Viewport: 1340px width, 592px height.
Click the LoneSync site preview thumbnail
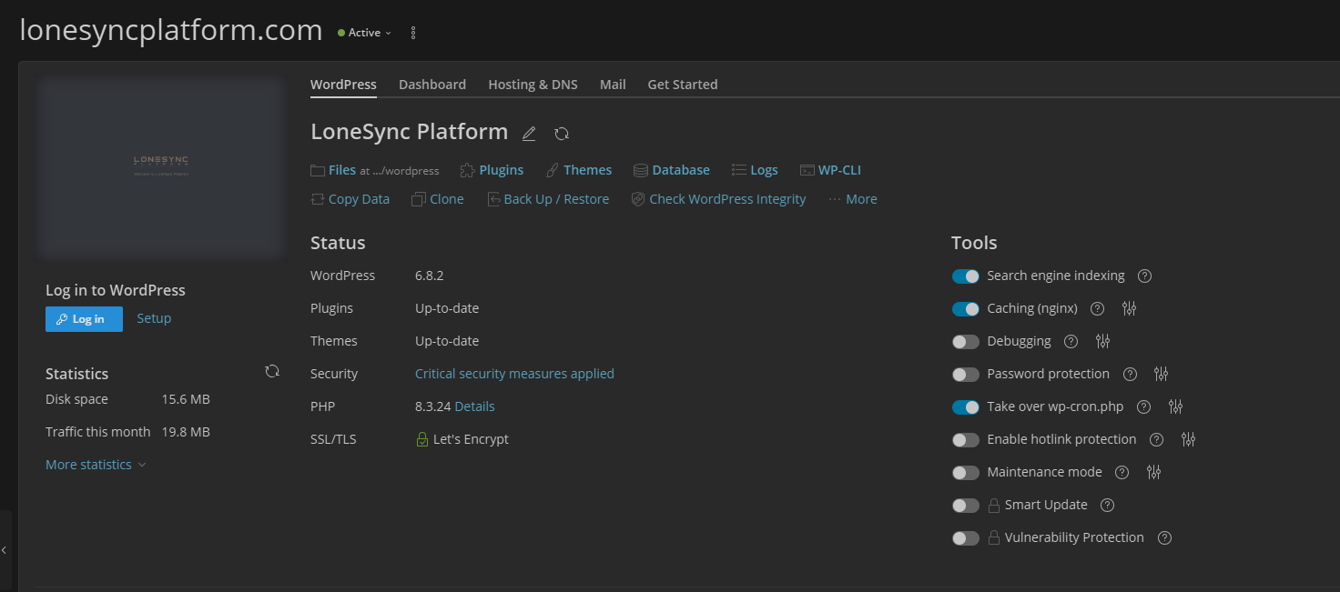click(161, 168)
